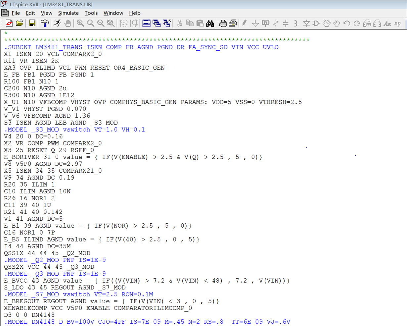Click the New Schematic toolbar icon
Screen dimensions: 407x326
coord(9,23)
